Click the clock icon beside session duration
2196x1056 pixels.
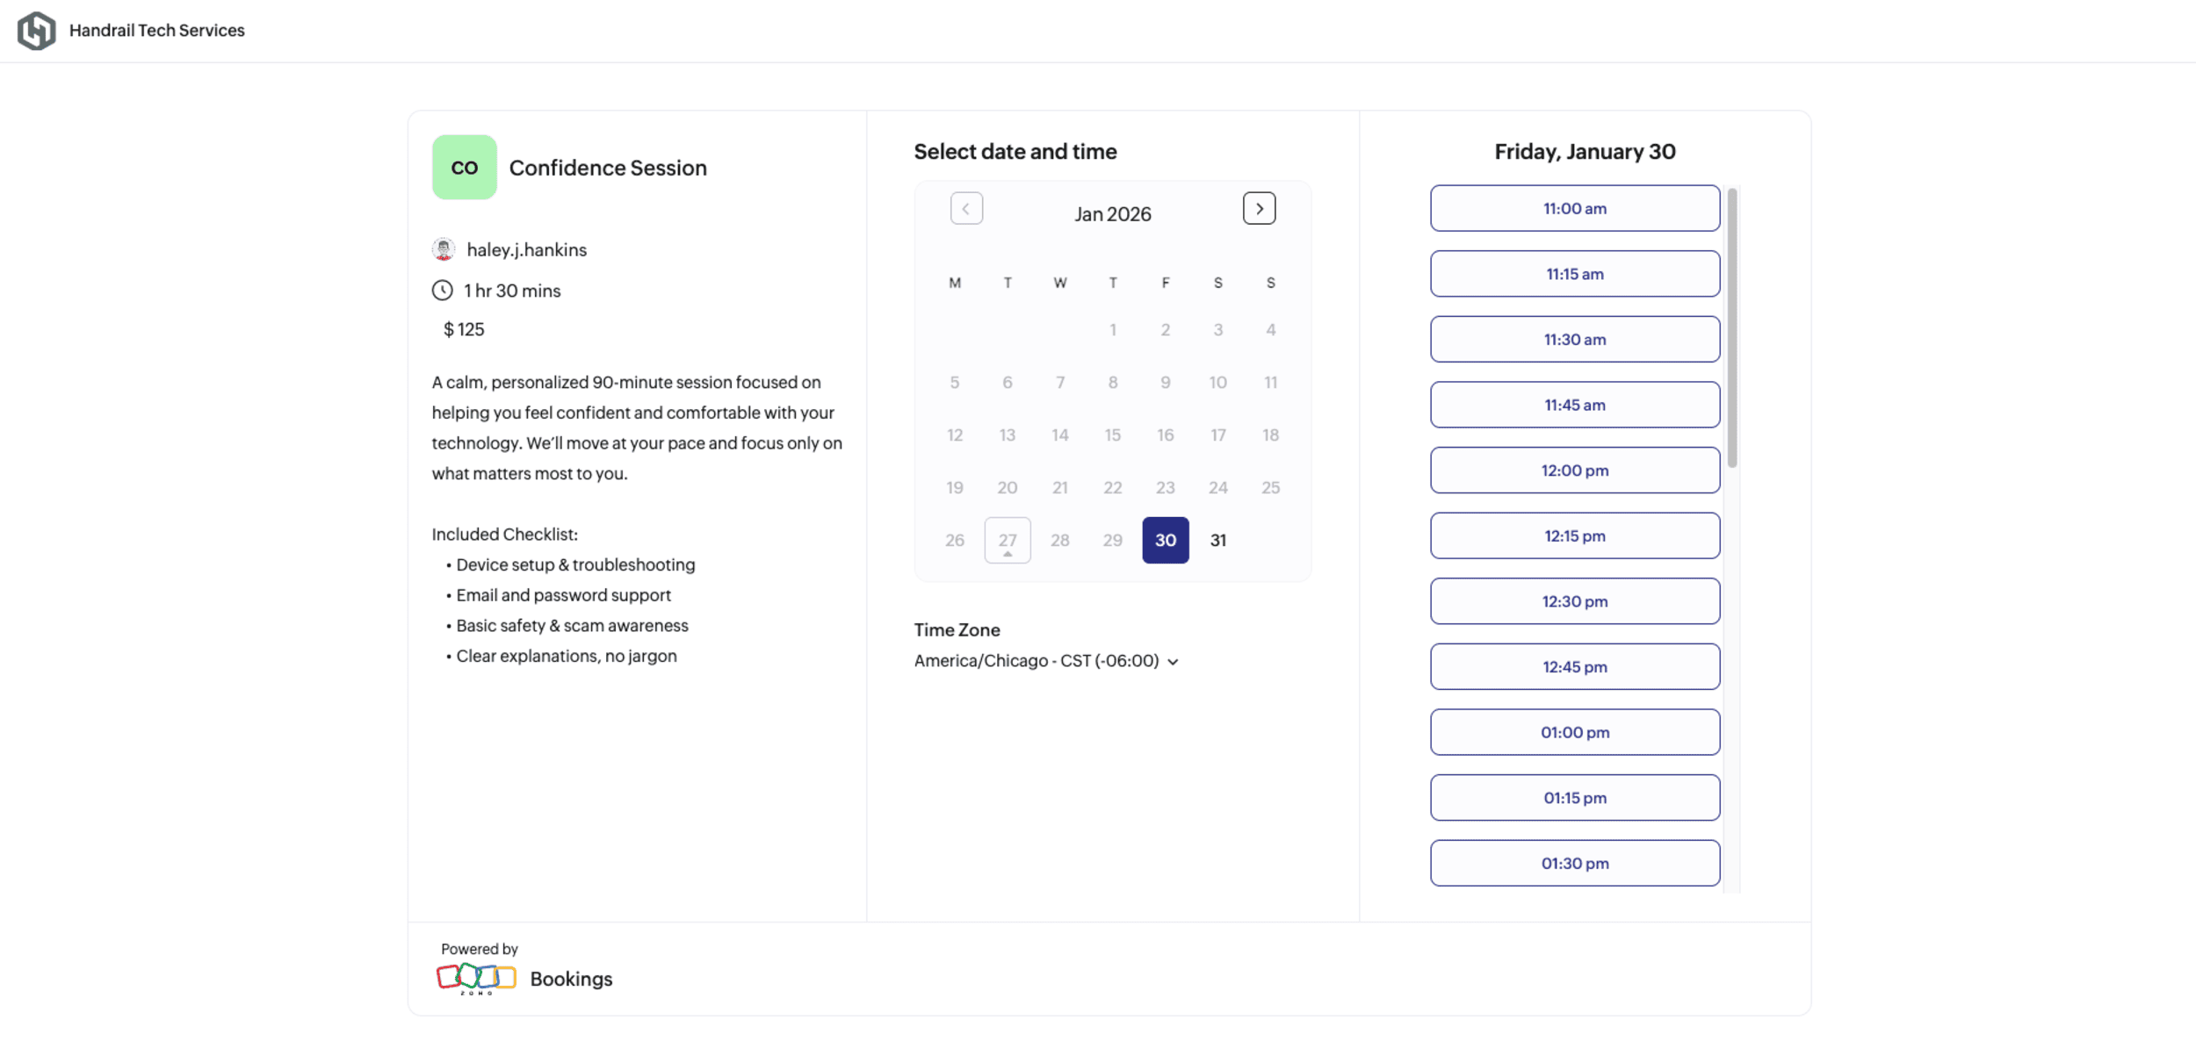click(443, 291)
